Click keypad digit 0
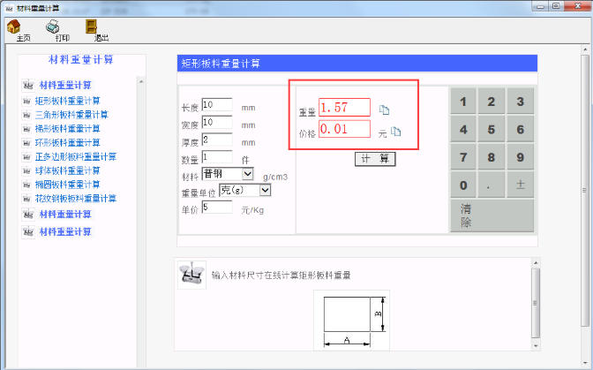Image resolution: width=593 pixels, height=370 pixels. pyautogui.click(x=463, y=185)
